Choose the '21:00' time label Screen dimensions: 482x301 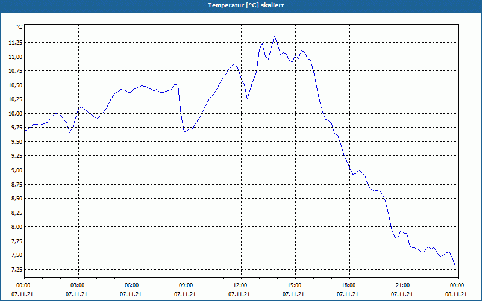(x=402, y=285)
